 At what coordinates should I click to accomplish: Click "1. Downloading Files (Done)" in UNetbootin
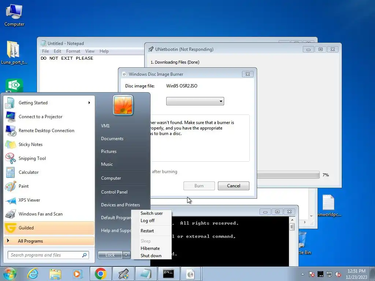point(175,62)
